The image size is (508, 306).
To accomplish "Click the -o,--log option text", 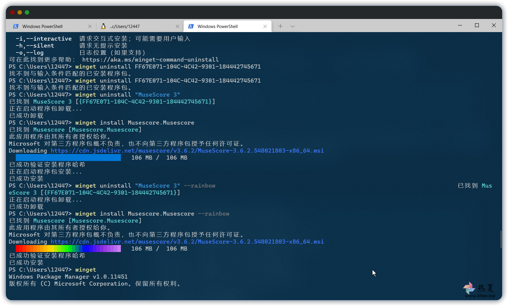I will click(30, 53).
